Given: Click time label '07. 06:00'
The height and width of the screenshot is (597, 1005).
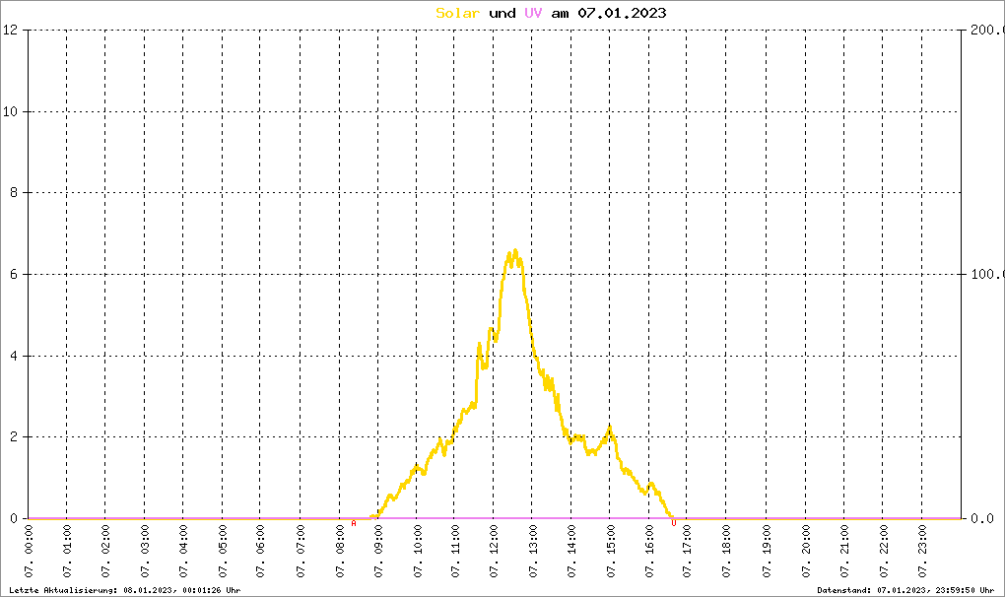Looking at the screenshot, I should point(260,552).
